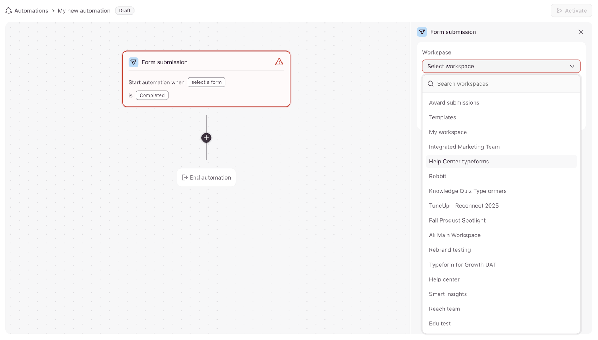
Task: Click the Automations icon in breadcrumb
Action: [x=8, y=11]
